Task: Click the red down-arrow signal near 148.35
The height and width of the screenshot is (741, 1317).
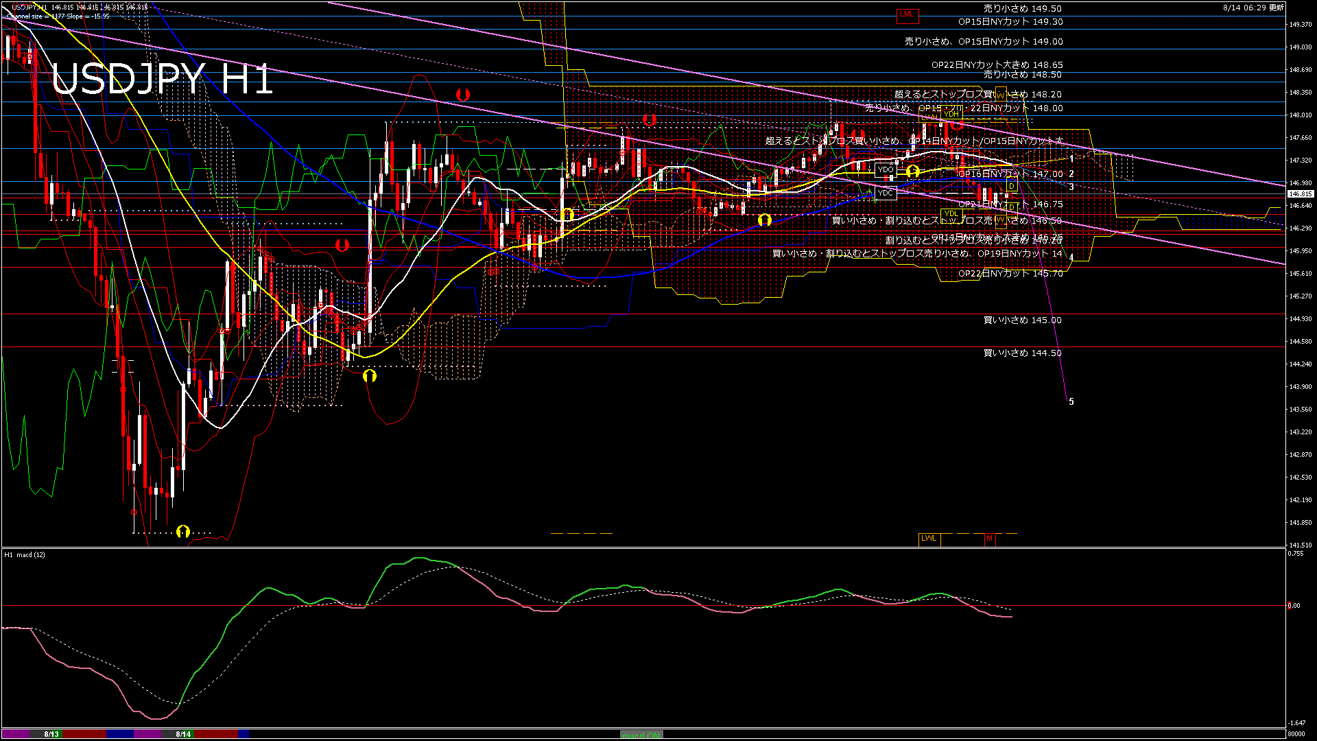Action: tap(463, 95)
